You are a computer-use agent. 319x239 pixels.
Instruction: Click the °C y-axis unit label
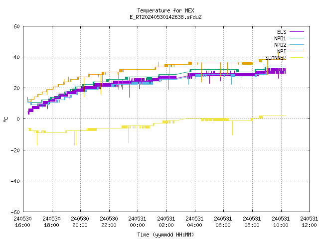pos(5,119)
